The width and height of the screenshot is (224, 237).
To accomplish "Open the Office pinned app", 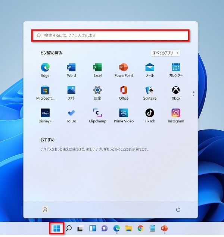I will coord(124,93).
